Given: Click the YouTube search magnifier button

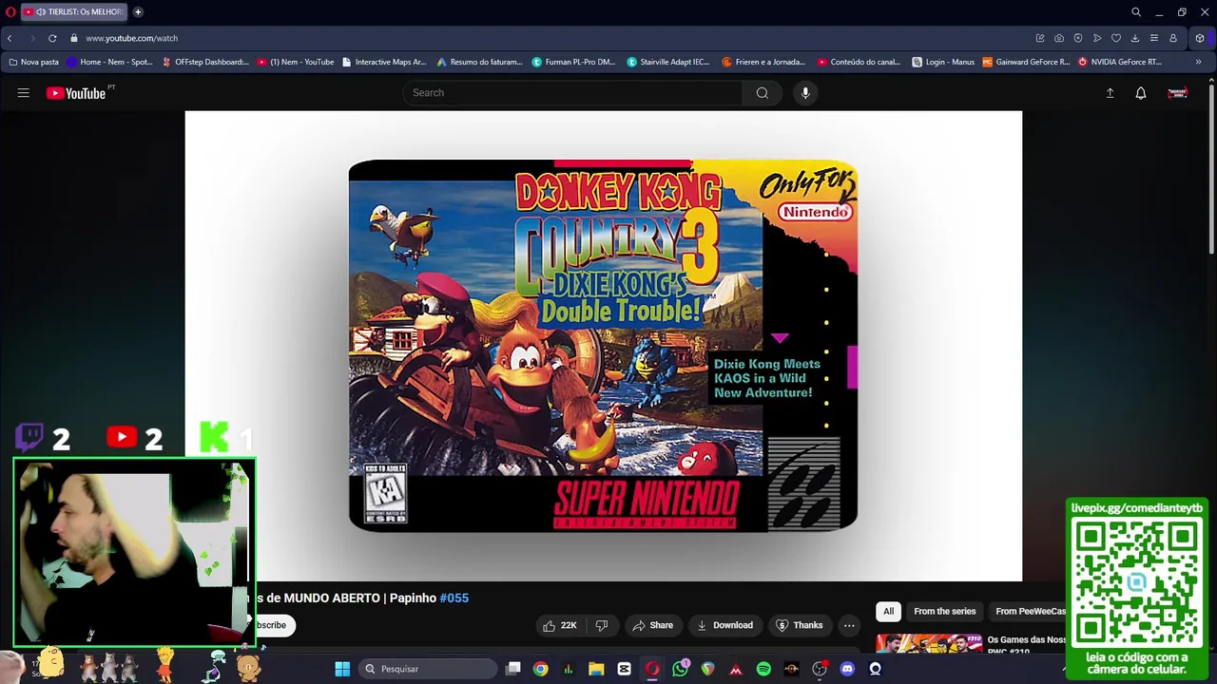Looking at the screenshot, I should [x=763, y=93].
